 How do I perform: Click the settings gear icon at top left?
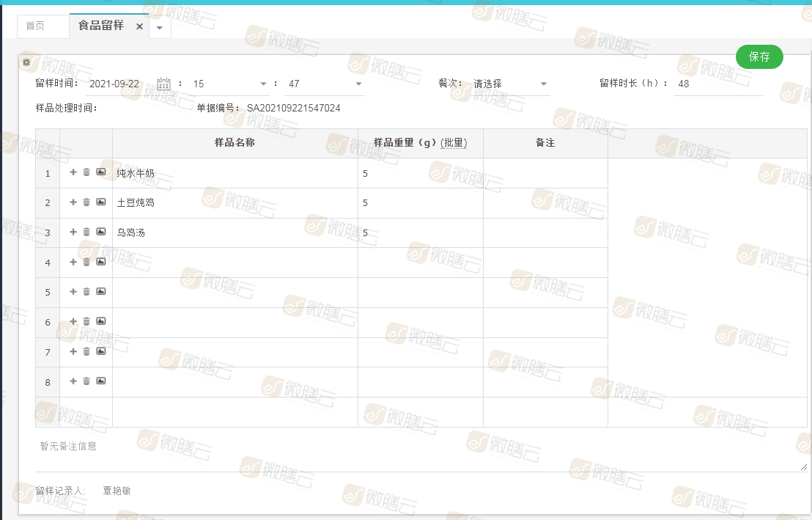(x=26, y=62)
